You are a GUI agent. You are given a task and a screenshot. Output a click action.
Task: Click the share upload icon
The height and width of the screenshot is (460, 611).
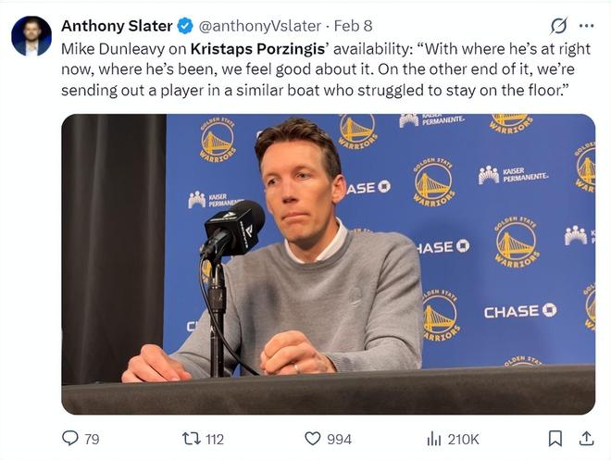point(586,439)
